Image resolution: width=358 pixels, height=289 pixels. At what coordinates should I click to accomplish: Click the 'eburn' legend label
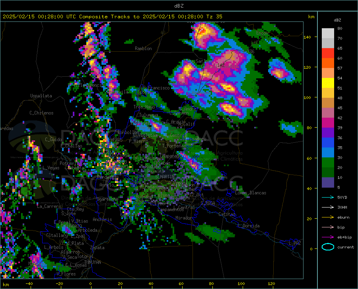pos(343,217)
